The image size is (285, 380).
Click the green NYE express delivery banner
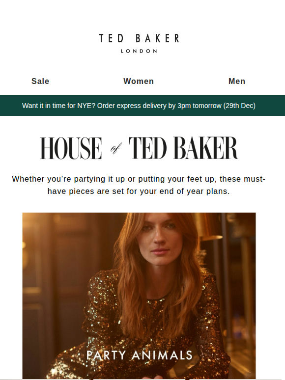click(x=142, y=106)
